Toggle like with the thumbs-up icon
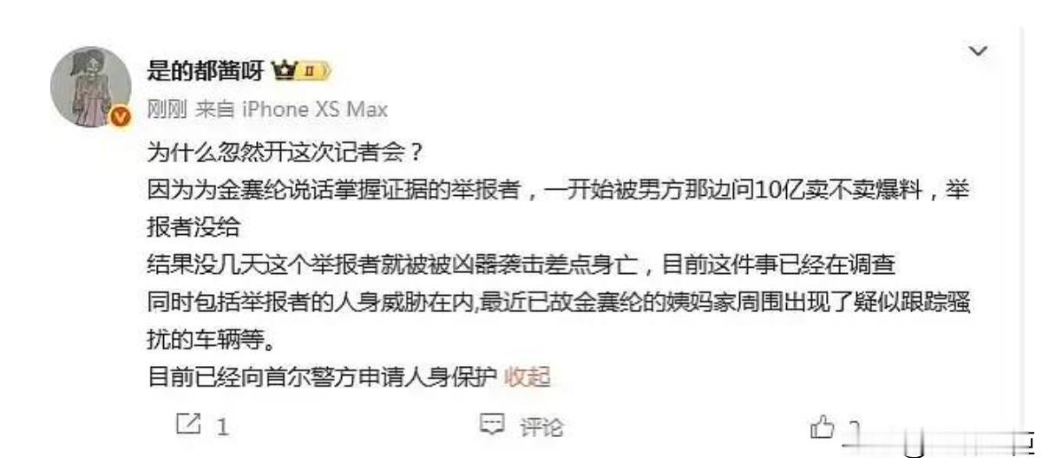The height and width of the screenshot is (470, 1049). [x=821, y=425]
